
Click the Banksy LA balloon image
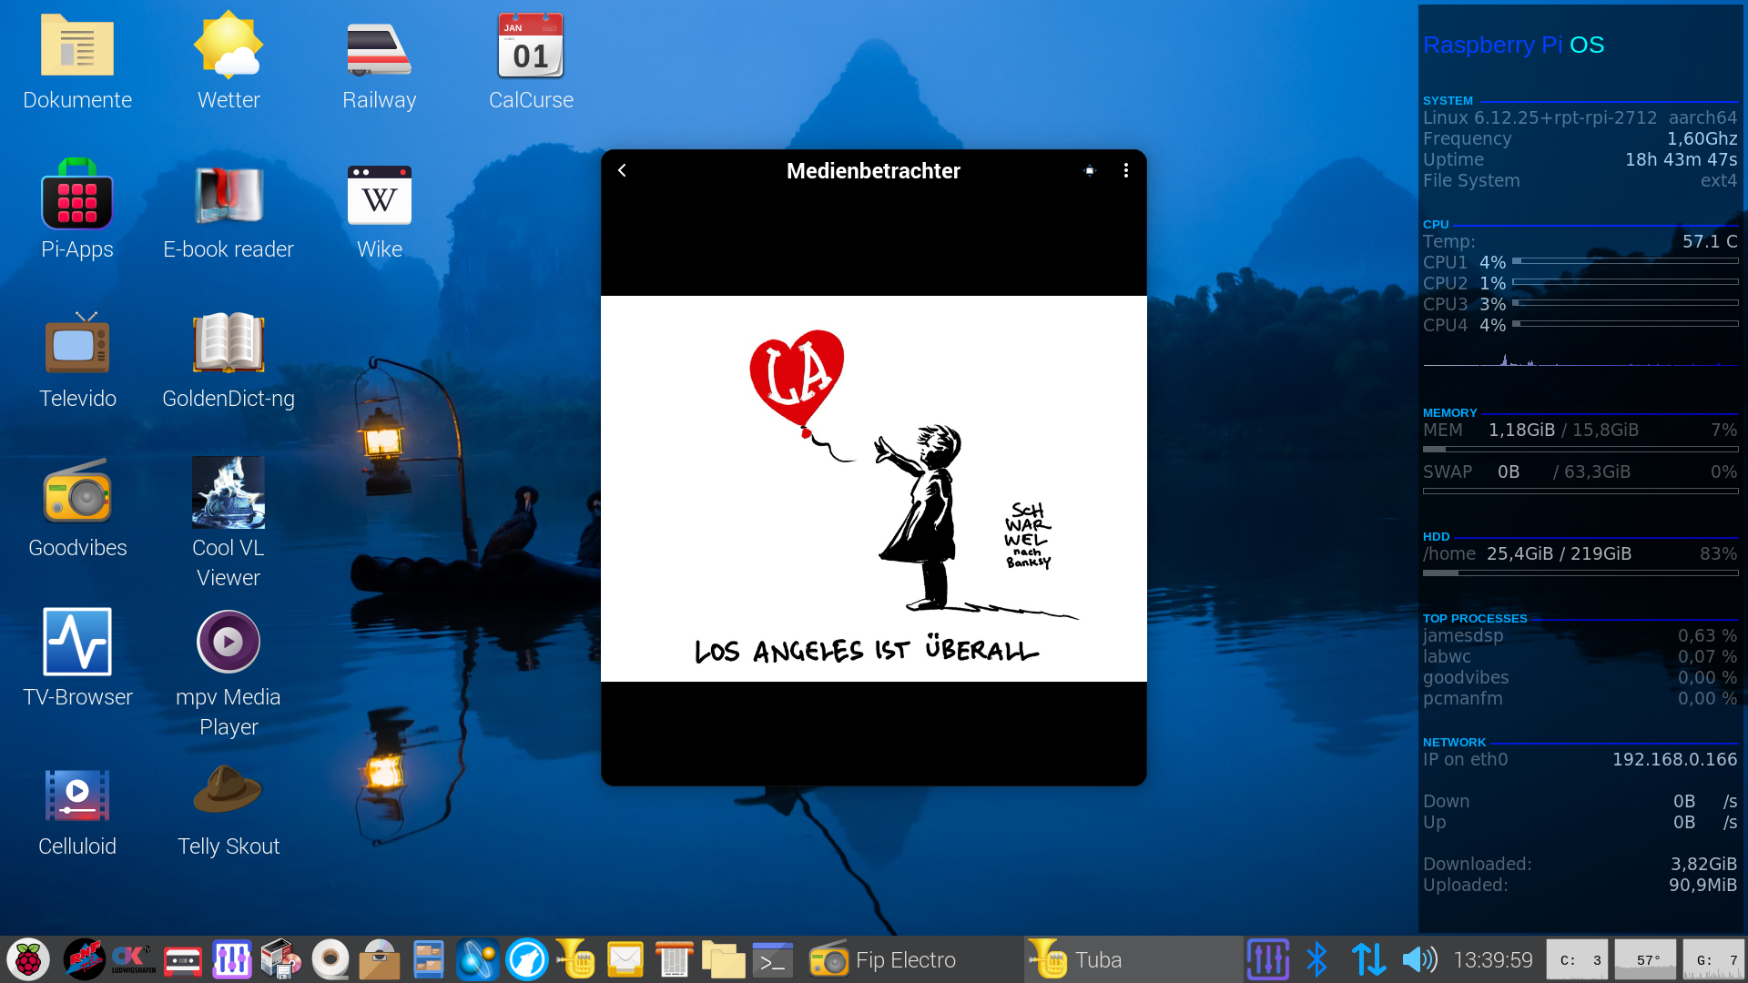(x=873, y=489)
